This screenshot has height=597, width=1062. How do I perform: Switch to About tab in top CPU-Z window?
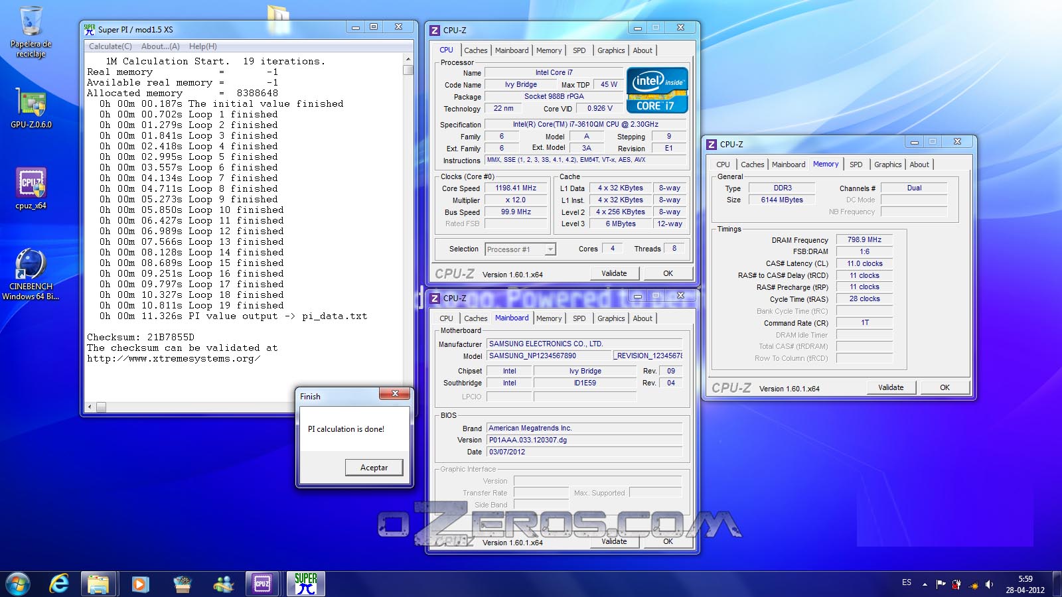pyautogui.click(x=643, y=50)
